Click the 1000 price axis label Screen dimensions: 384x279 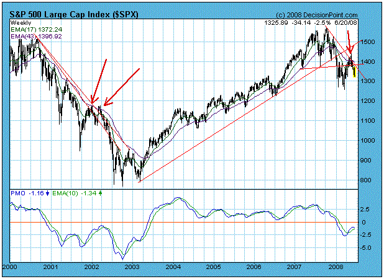coord(368,141)
